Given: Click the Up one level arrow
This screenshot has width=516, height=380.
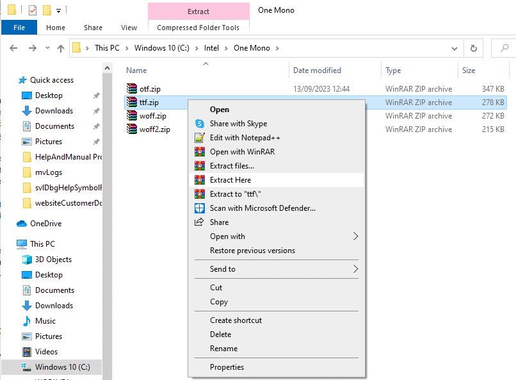Looking at the screenshot, I should pos(61,49).
